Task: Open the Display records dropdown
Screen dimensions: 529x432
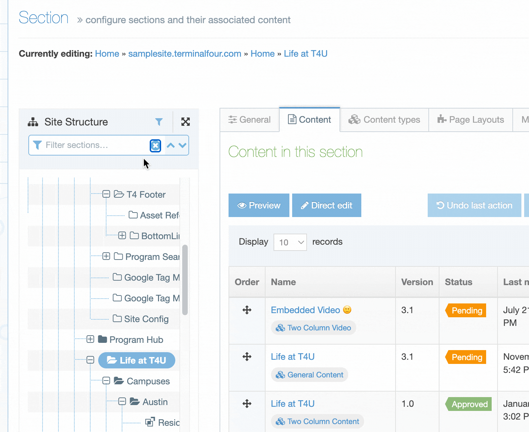Action: (x=290, y=242)
